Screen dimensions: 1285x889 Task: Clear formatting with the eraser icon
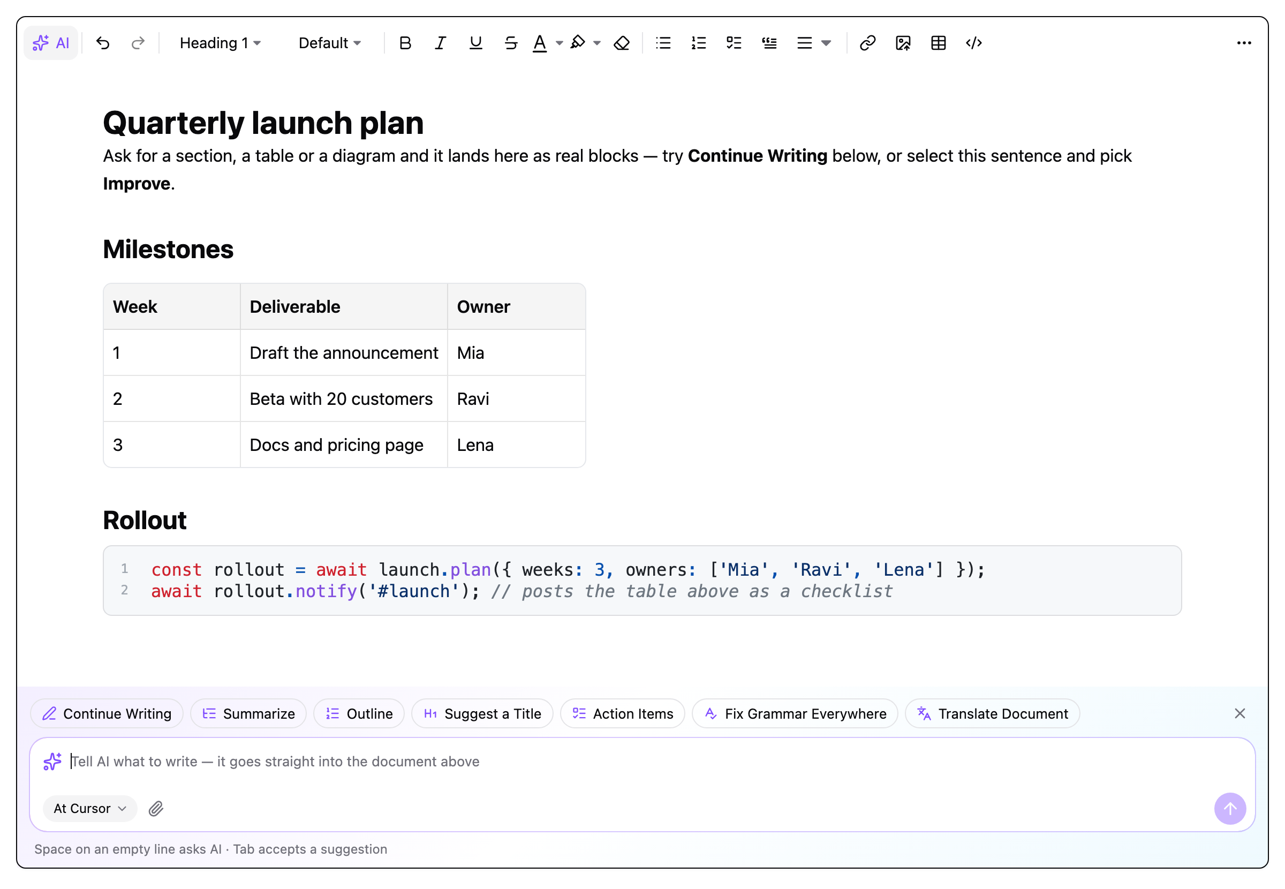[621, 43]
